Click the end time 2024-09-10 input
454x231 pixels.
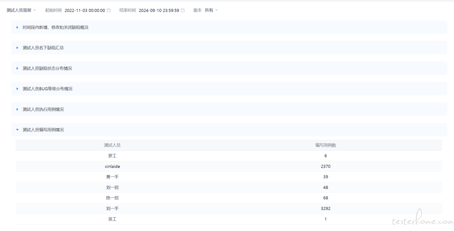tap(158, 10)
